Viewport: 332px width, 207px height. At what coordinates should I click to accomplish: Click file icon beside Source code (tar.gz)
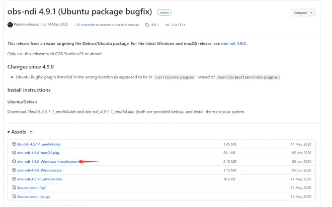point(14,196)
